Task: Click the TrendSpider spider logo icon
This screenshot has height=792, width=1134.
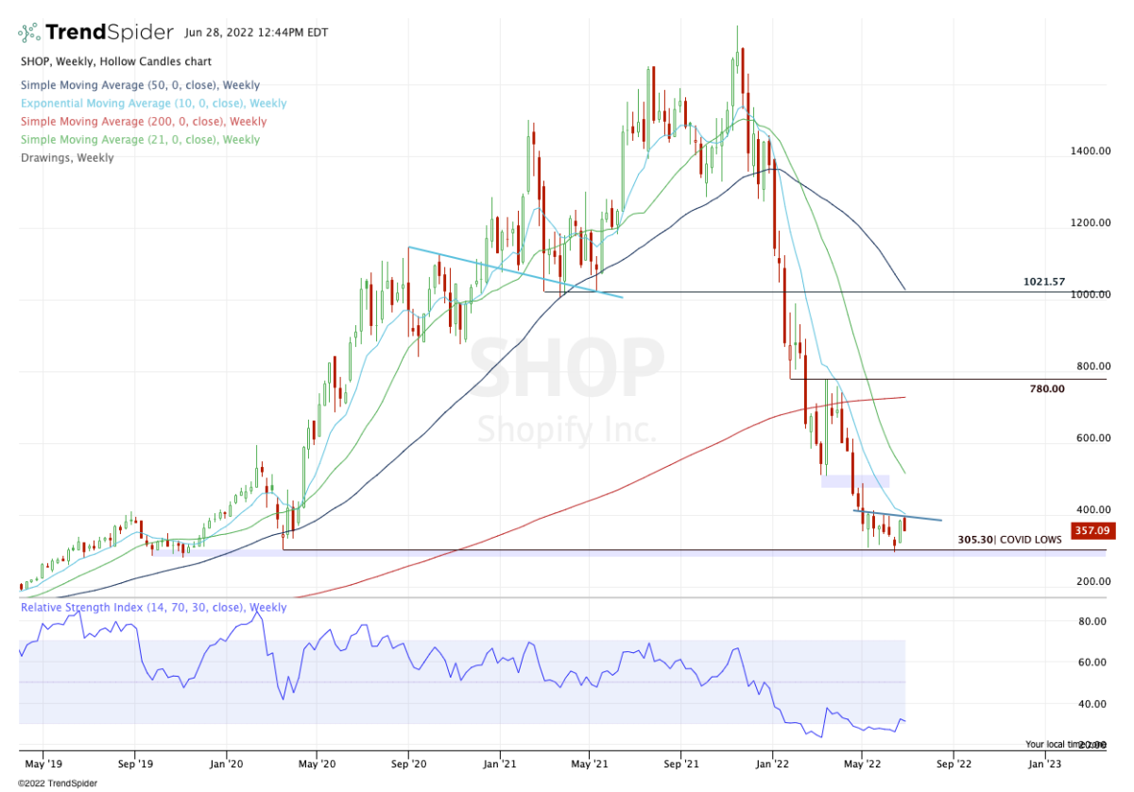Action: (30, 33)
